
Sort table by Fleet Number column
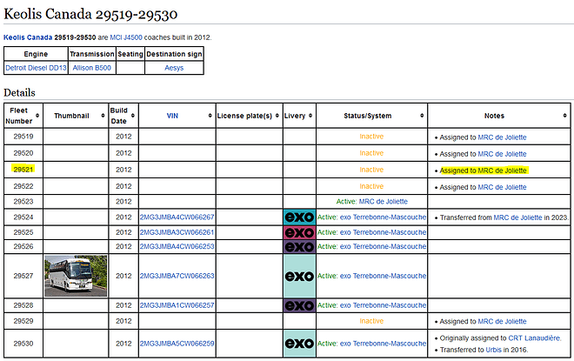coord(37,116)
